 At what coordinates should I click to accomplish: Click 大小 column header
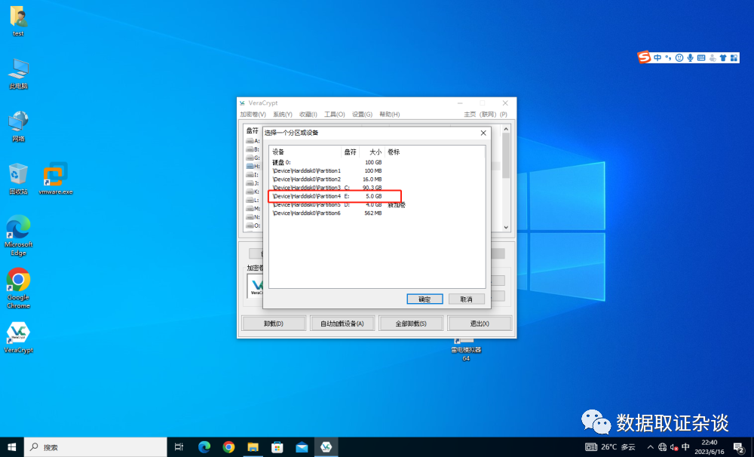(x=372, y=152)
